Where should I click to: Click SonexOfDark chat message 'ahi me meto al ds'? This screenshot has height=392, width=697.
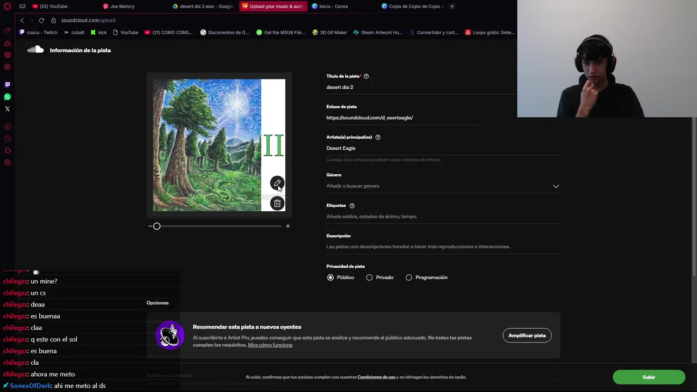point(80,385)
